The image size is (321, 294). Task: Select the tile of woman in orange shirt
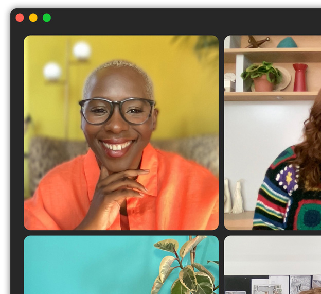(121, 132)
